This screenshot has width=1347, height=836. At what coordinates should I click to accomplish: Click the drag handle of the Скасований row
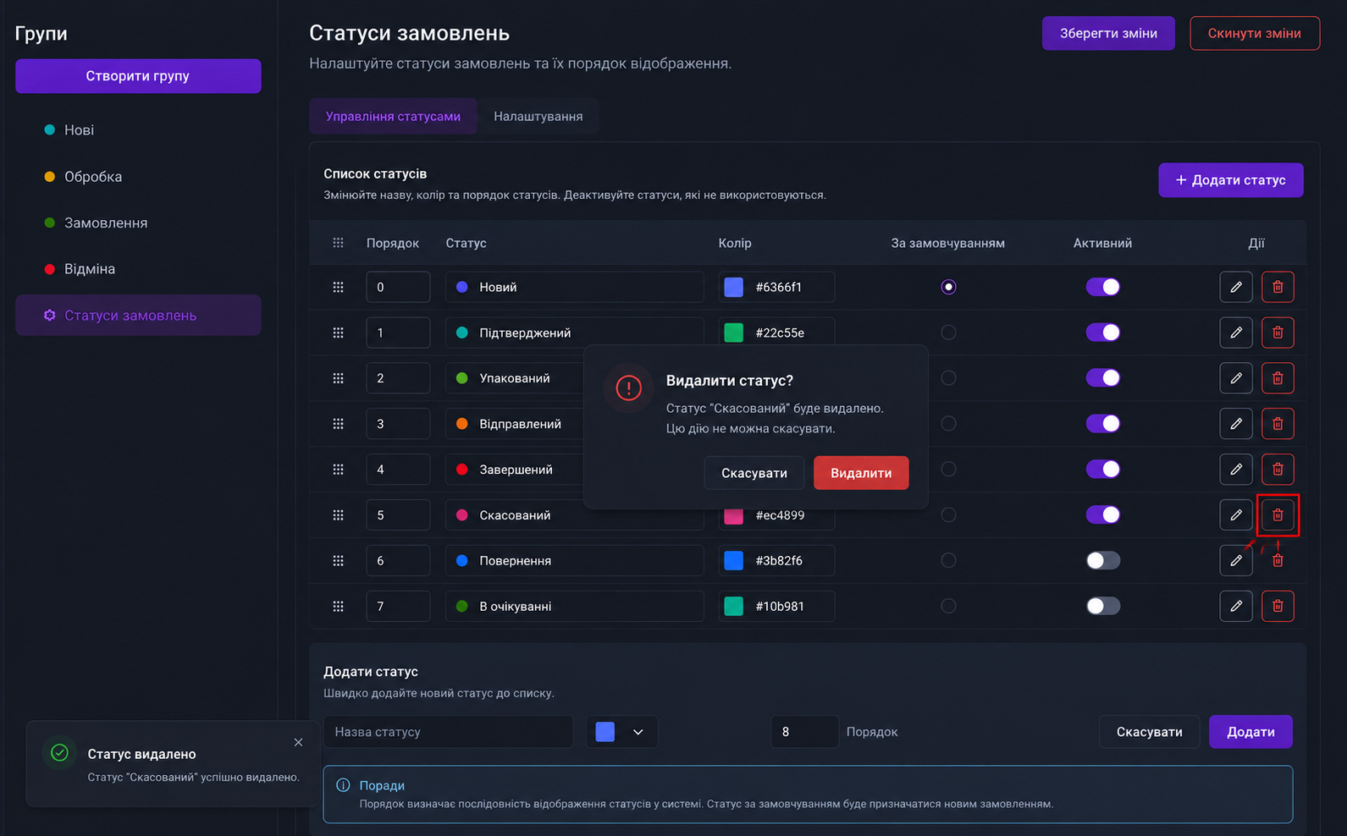tap(338, 514)
